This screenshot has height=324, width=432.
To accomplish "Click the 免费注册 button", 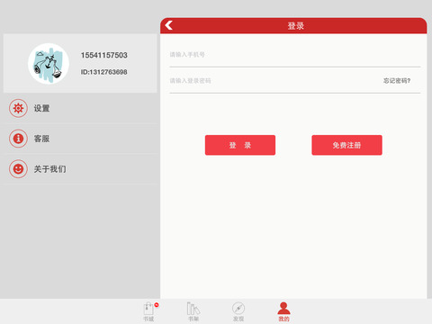I will tap(346, 145).
